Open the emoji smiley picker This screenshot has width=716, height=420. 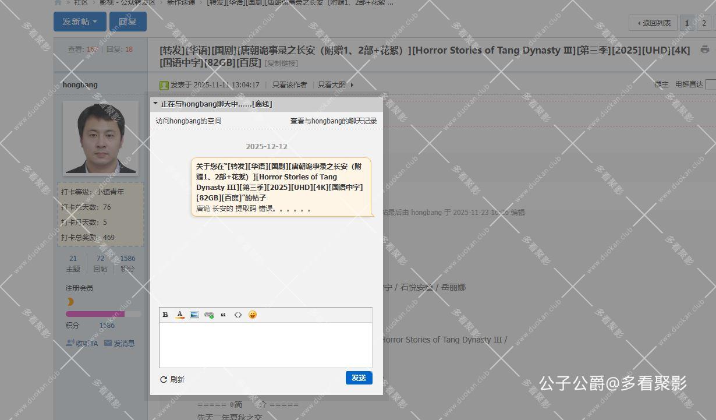point(252,315)
